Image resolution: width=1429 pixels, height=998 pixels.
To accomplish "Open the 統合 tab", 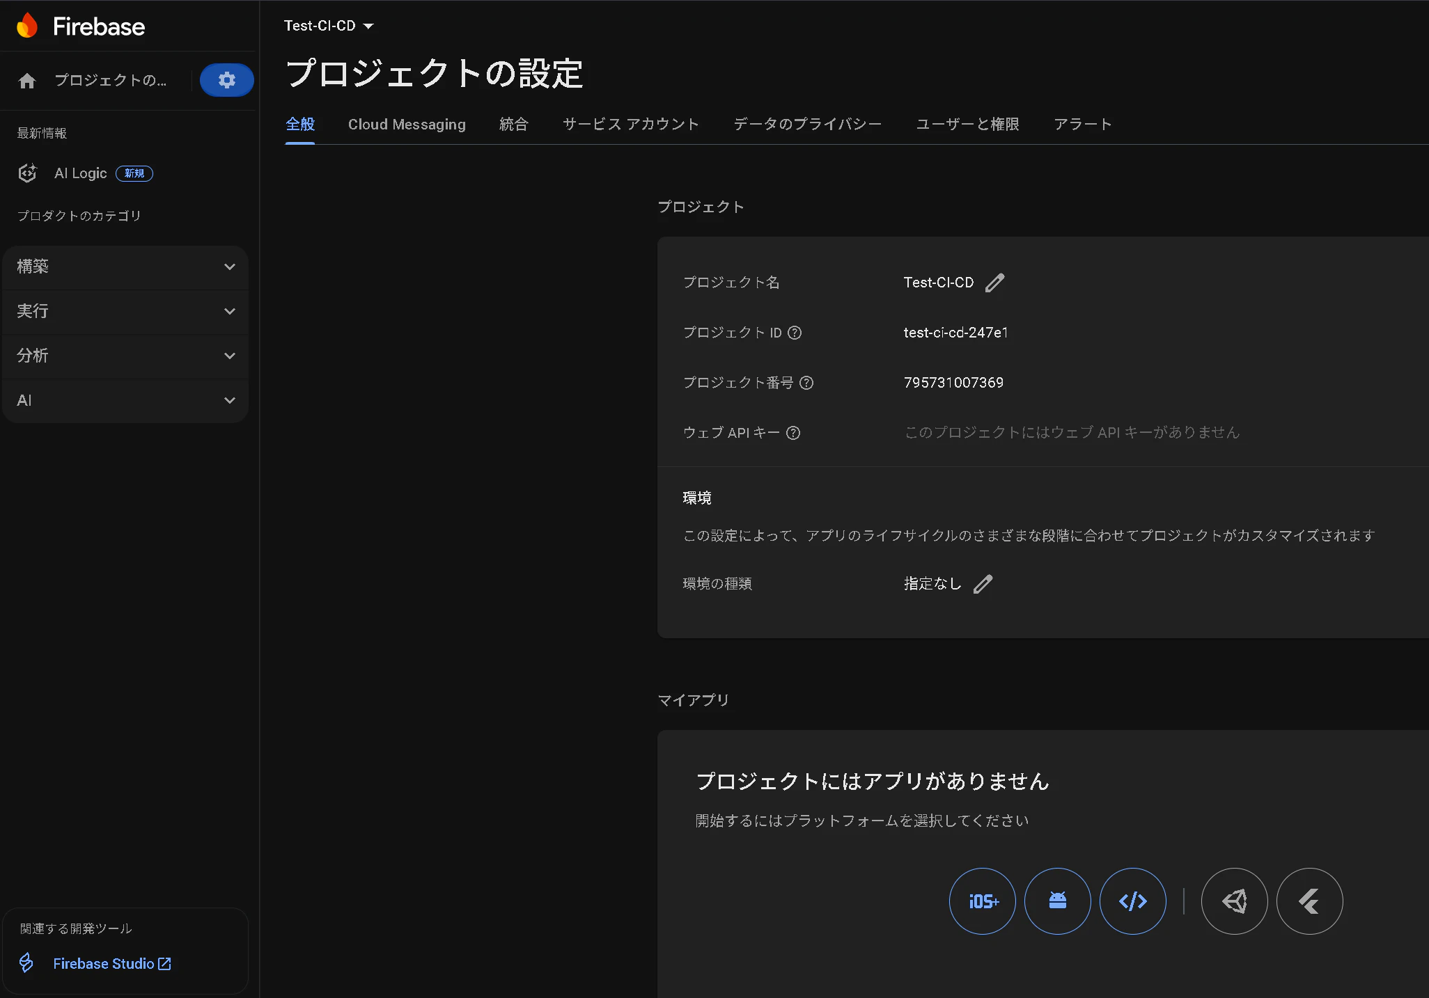I will 514,125.
